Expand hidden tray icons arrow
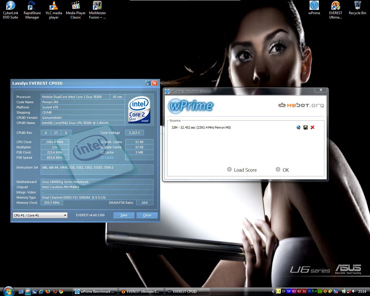 point(273,292)
